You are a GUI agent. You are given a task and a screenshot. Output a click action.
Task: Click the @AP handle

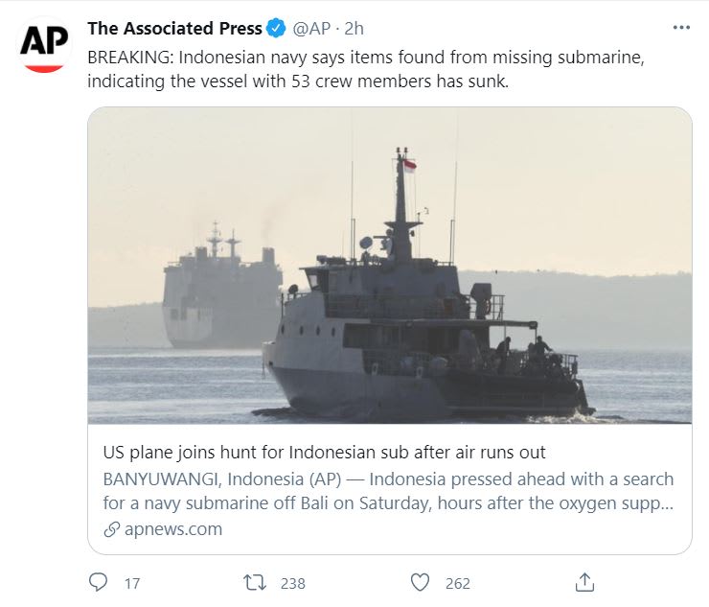click(x=311, y=28)
